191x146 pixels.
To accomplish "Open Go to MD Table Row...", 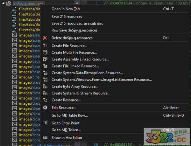I will tap(69, 115).
